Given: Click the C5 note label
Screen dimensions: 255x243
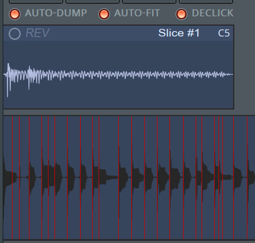Looking at the screenshot, I should pyautogui.click(x=224, y=33).
